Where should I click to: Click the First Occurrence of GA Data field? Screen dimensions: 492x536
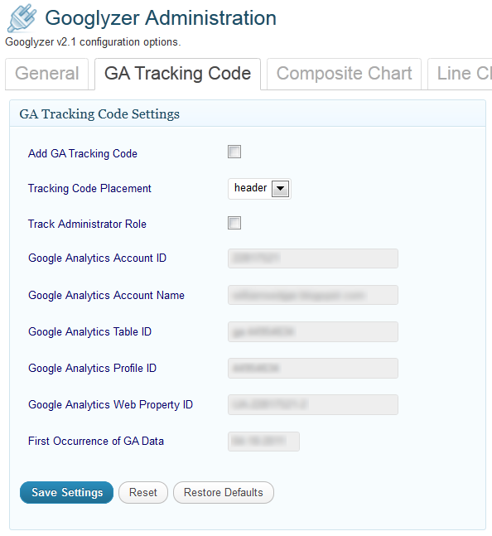click(263, 442)
